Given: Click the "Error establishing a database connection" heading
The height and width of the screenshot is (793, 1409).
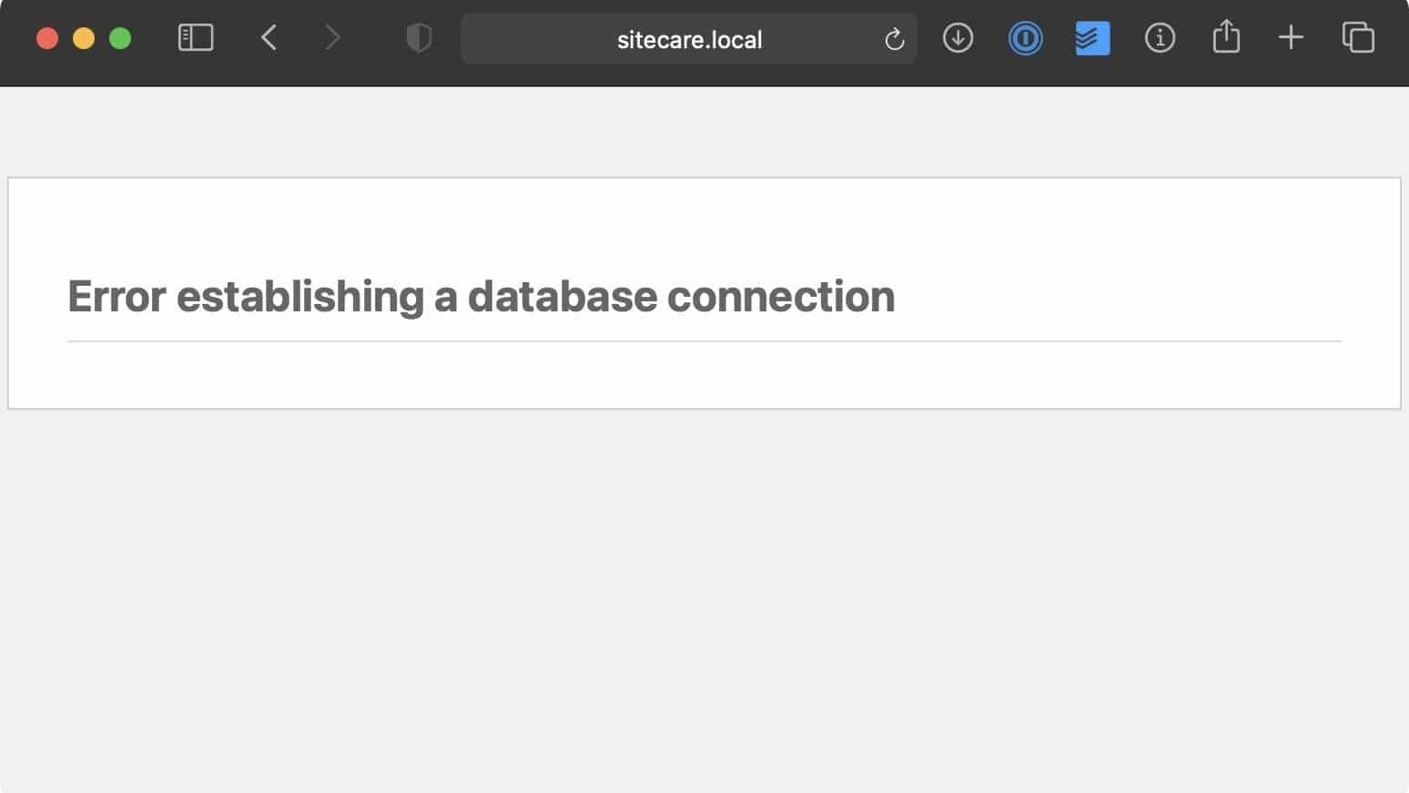Looking at the screenshot, I should click(481, 297).
